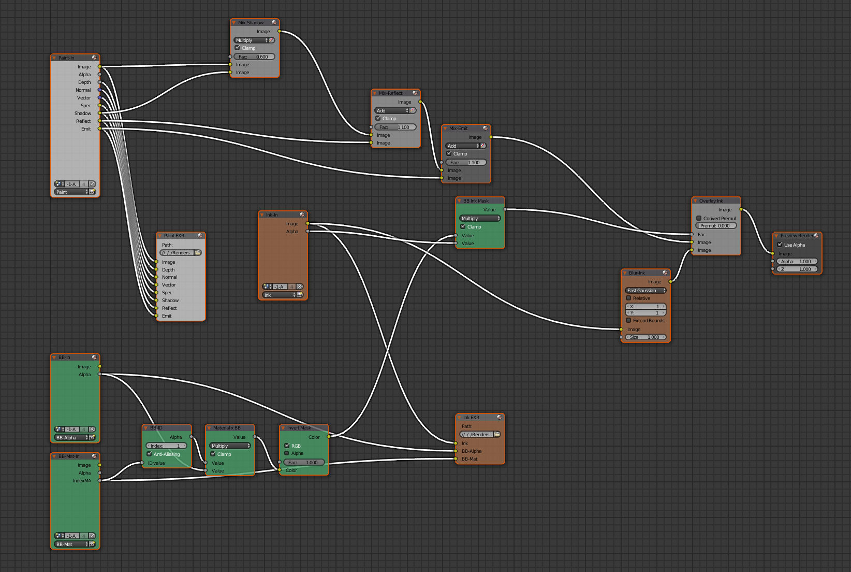
Task: Click the Index field in BB-ID node
Action: coord(166,446)
